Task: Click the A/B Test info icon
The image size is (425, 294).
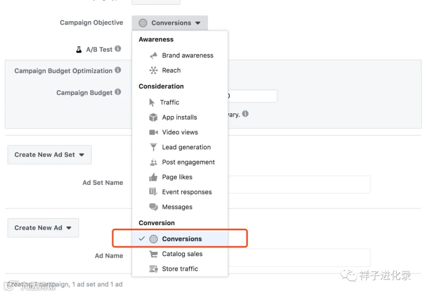Action: (118, 49)
